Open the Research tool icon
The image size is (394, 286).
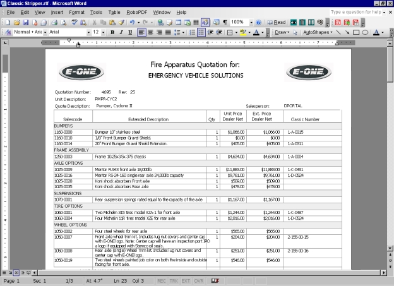tap(83, 23)
